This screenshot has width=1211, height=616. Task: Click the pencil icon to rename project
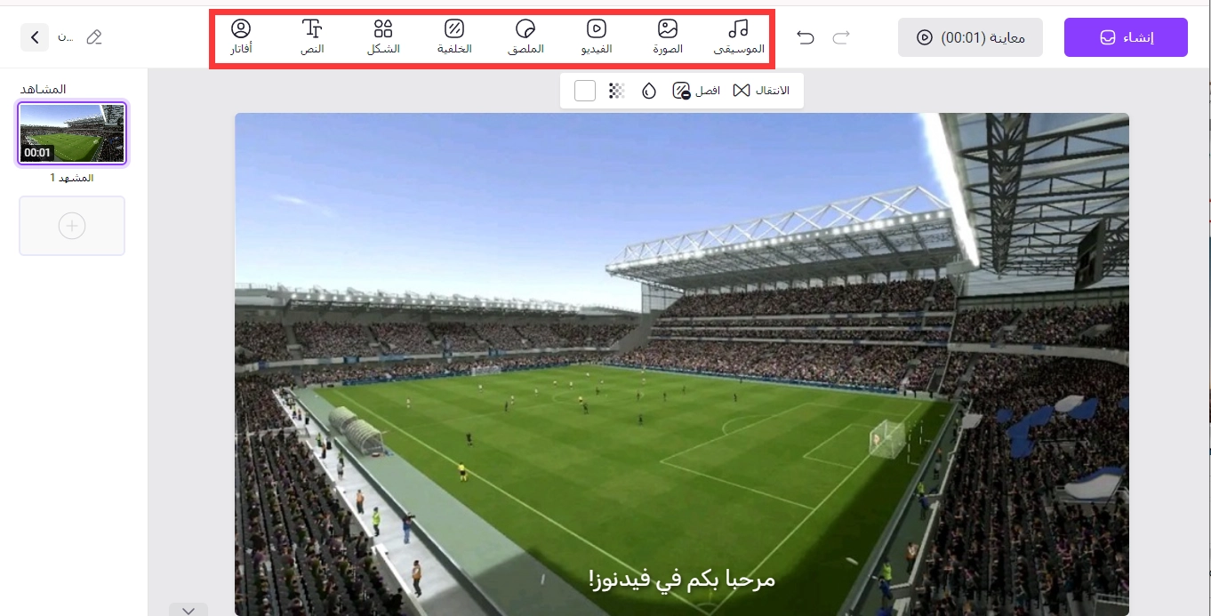click(94, 37)
